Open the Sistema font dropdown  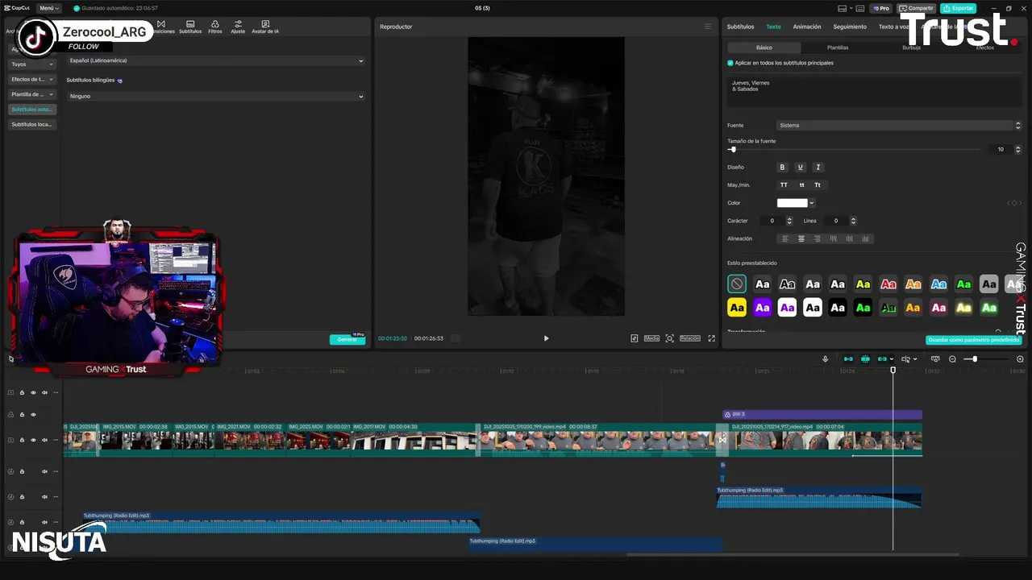click(x=899, y=126)
